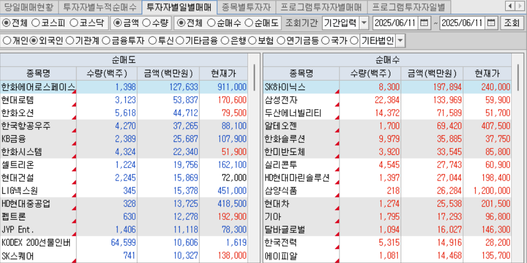Image resolution: width=527 pixels, height=263 pixels.
Task: Choose the 순매수 filter radio button
Action: 211,23
